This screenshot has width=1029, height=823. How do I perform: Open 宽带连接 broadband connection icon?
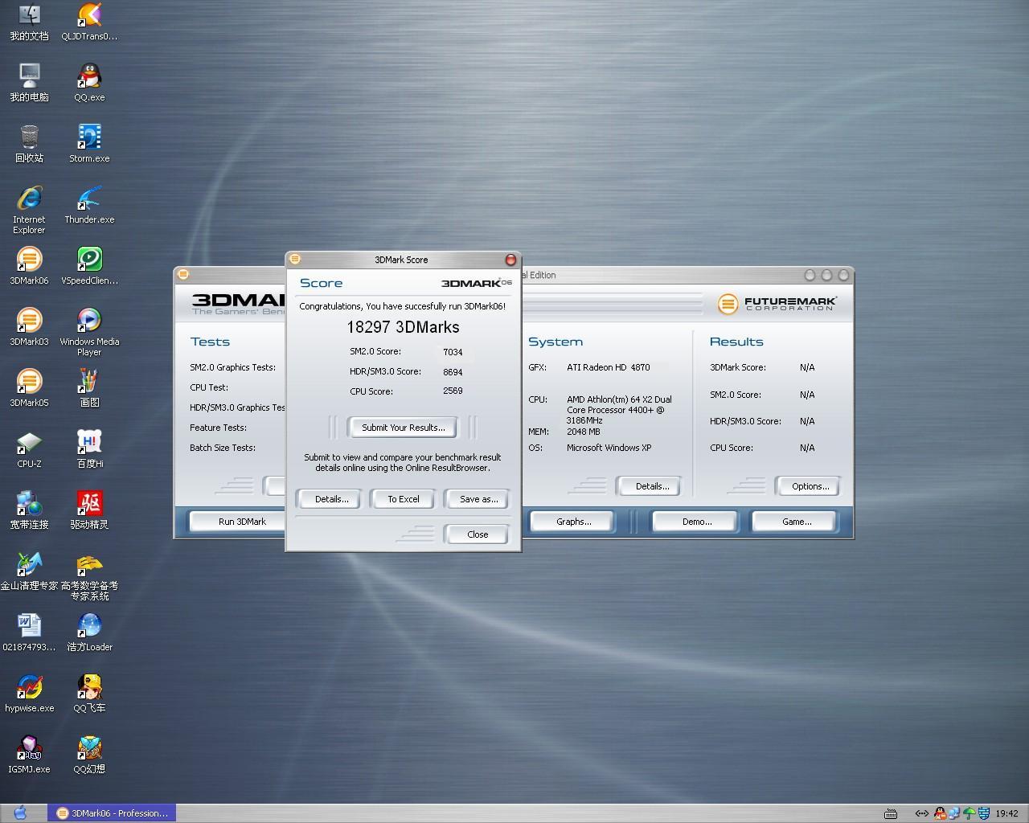tap(29, 510)
